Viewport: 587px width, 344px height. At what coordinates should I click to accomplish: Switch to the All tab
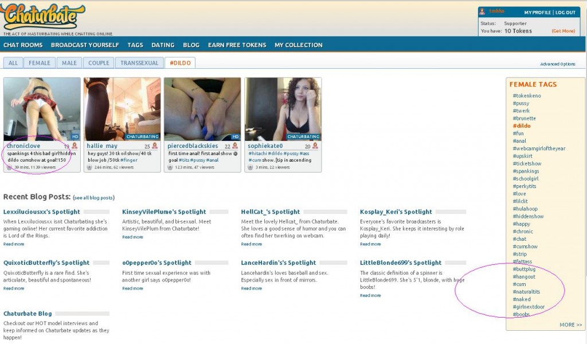pos(13,63)
